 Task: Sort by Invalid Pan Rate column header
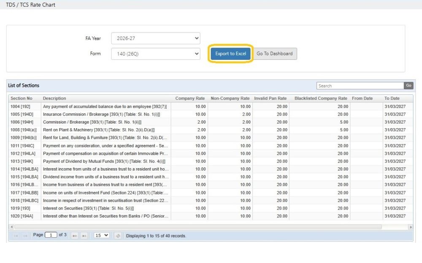pos(270,99)
